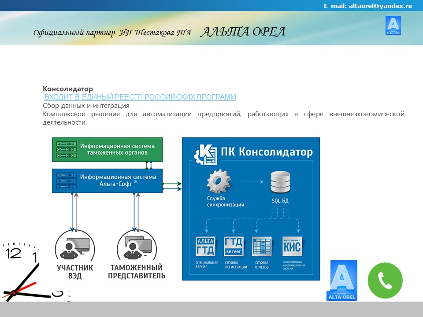423x317 pixels.
Task: Click the ПК Консолидатор diagram title
Action: pyautogui.click(x=267, y=152)
